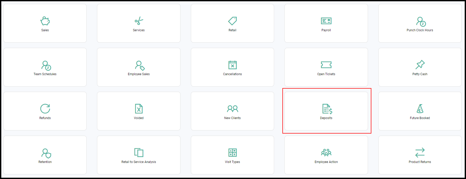Click the Team Schedules label
Screen dimensions: 466x179
point(45,74)
